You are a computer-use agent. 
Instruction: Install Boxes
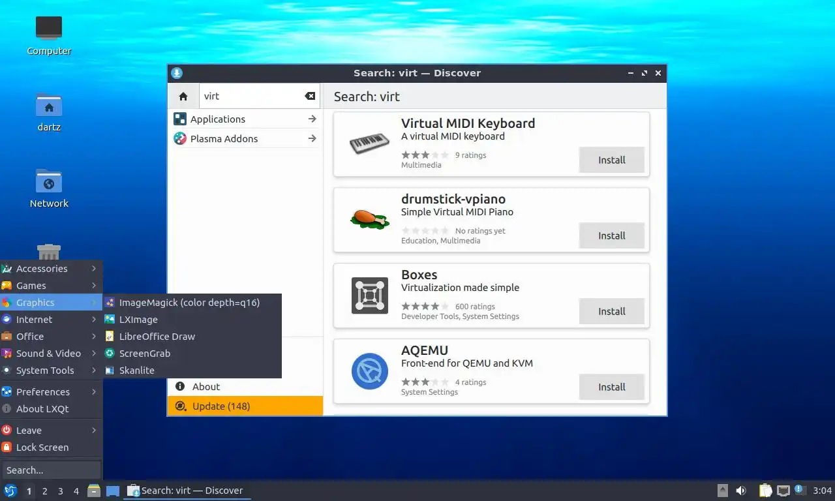(612, 311)
